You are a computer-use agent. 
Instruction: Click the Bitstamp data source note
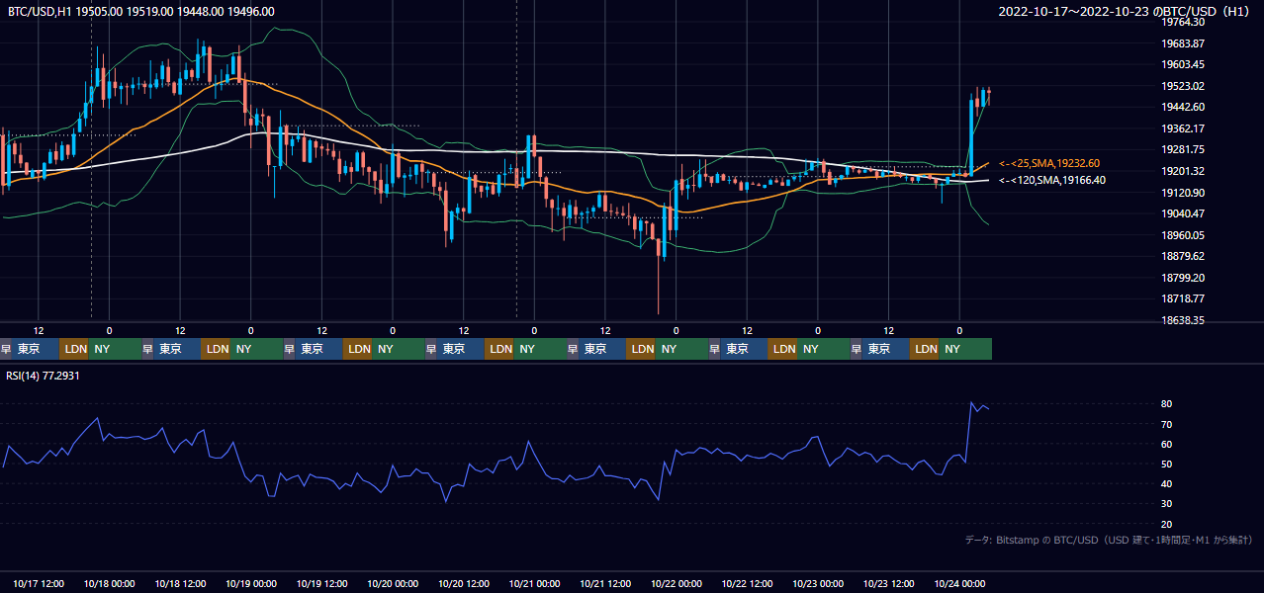coord(1109,540)
